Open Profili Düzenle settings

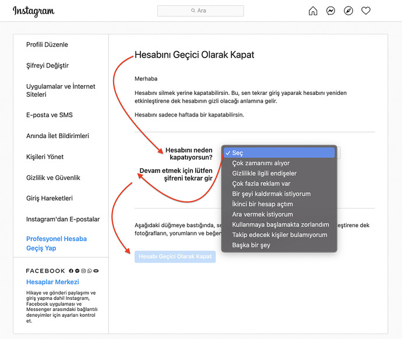[47, 45]
